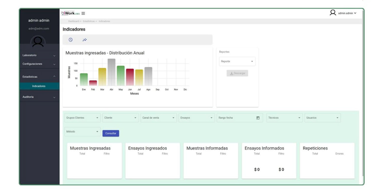Click the May bar in the chart
Screen dimensions: 379x193
point(121,76)
